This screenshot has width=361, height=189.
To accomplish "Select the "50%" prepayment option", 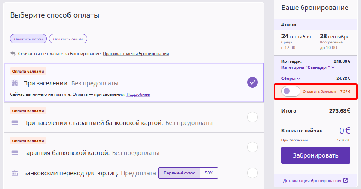I will point(209,173).
